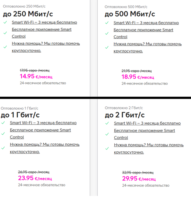Click checkmark beside Smart Wi-Fi in 1 Гбит/с plan

3,123
